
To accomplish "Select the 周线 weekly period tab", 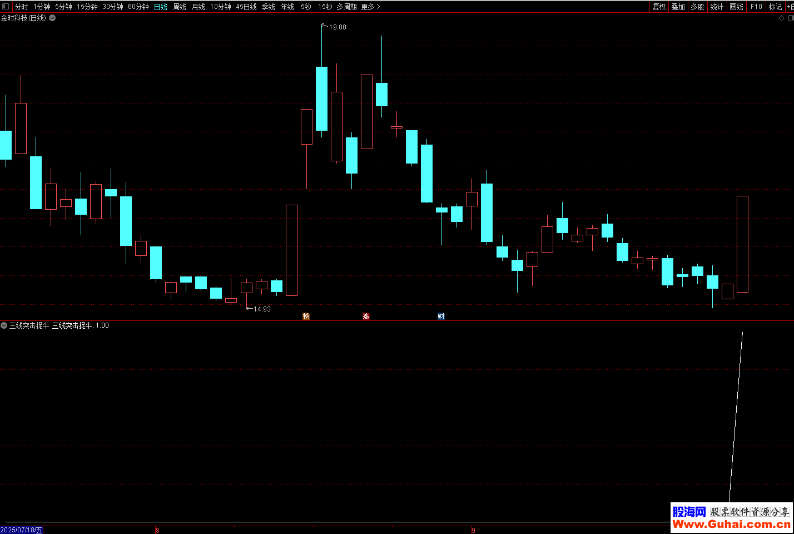I will tap(180, 7).
